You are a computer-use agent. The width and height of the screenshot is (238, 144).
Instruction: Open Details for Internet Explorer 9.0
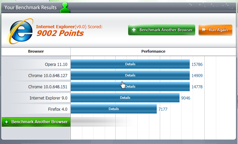(125, 98)
